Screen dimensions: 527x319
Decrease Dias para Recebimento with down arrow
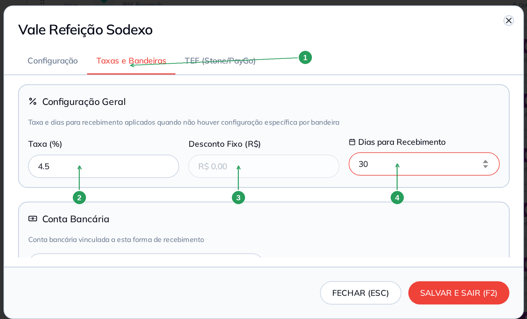(485, 167)
